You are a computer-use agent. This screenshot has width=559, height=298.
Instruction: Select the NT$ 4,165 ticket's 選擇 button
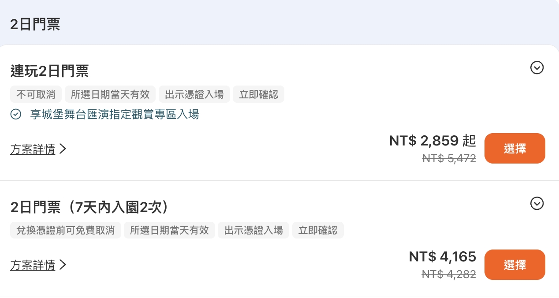pyautogui.click(x=514, y=264)
